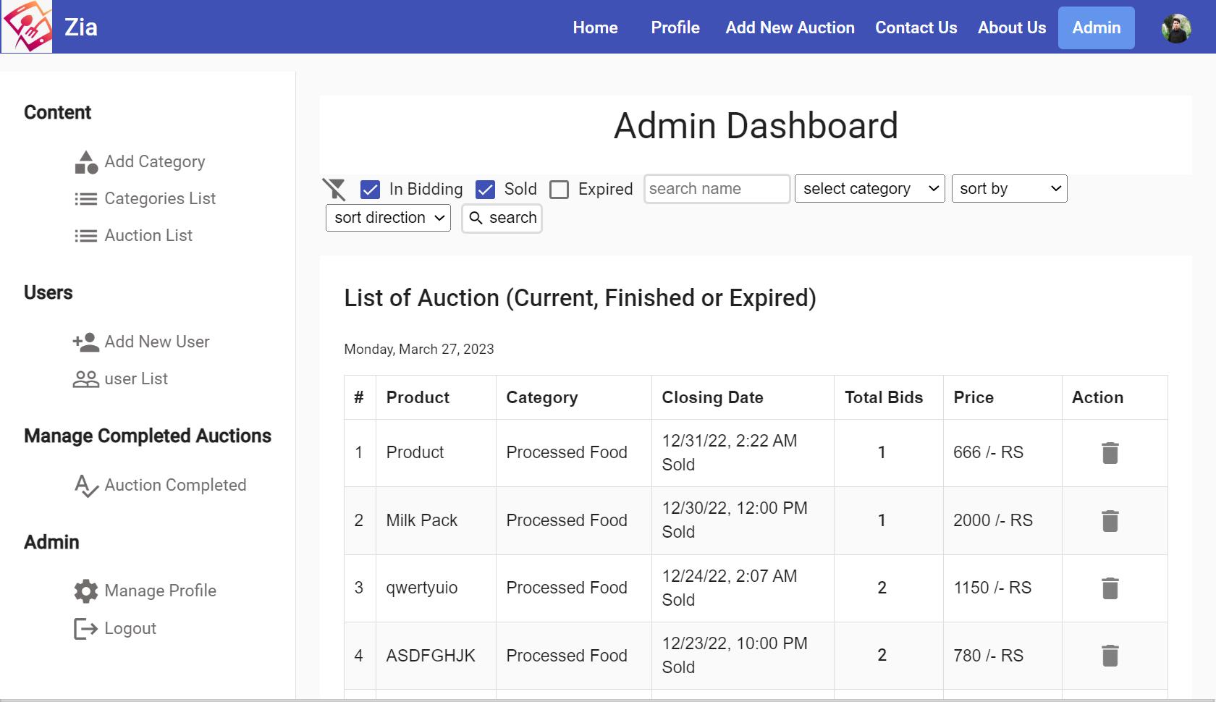Delete the Milk Pack auction row
The height and width of the screenshot is (702, 1216).
pyautogui.click(x=1110, y=521)
